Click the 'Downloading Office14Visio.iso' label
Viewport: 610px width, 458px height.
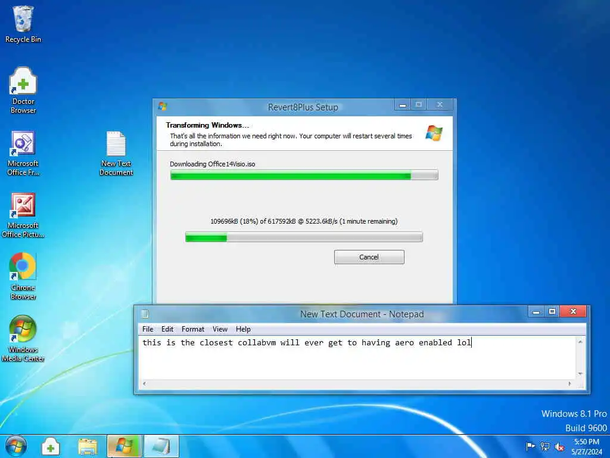tap(213, 164)
